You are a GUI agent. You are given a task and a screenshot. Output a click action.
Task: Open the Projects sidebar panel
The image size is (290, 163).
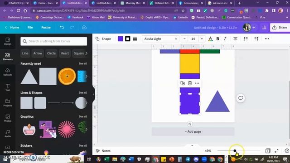pyautogui.click(x=8, y=103)
